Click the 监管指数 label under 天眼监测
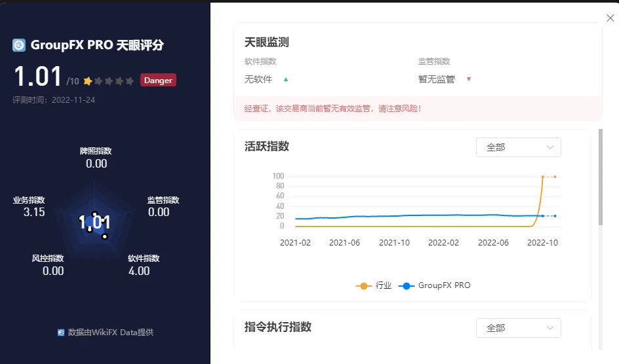This screenshot has width=619, height=364. click(x=434, y=62)
